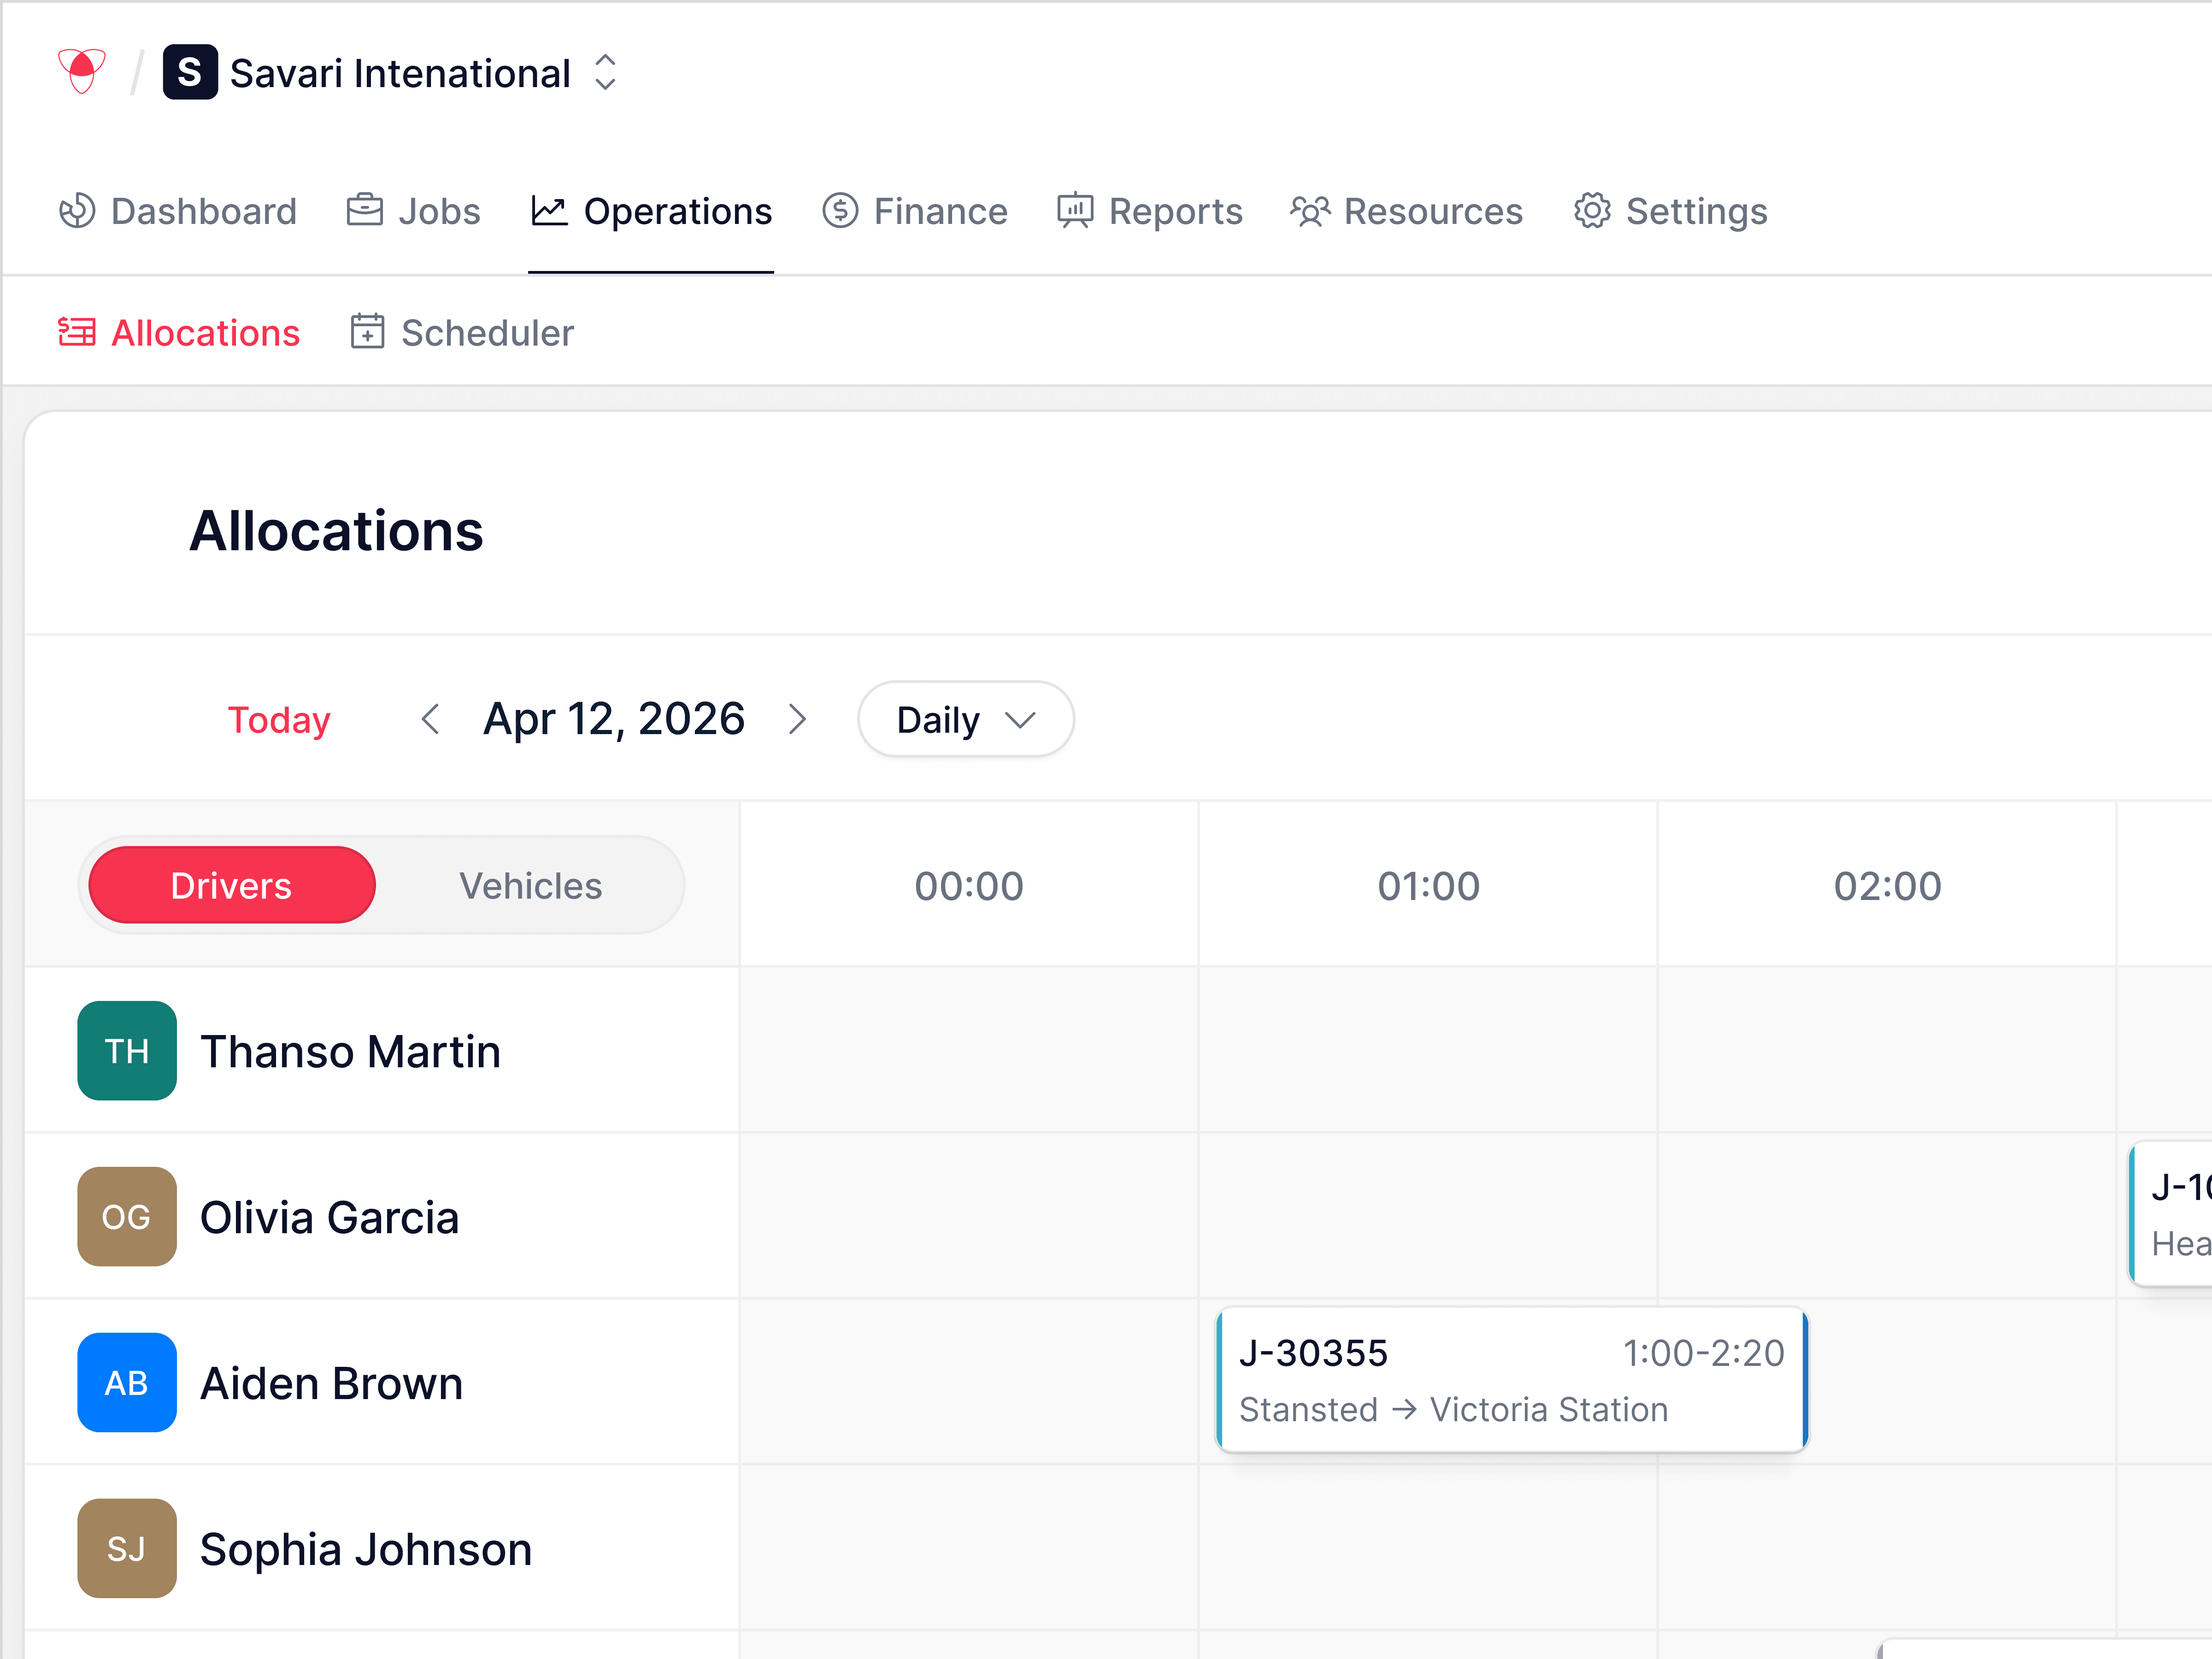Click Aiden Brown's blue AB avatar
Screen dimensions: 2212x1659
(x=127, y=1383)
